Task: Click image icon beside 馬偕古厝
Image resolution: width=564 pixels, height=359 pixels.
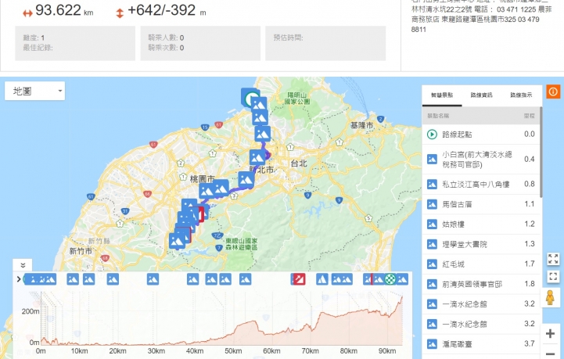Action: 432,204
